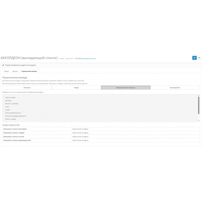Viewport: 202px width, 202px height.
Task: Tick the 'Ремонт и сервис' checkbox
Action: pos(4,119)
